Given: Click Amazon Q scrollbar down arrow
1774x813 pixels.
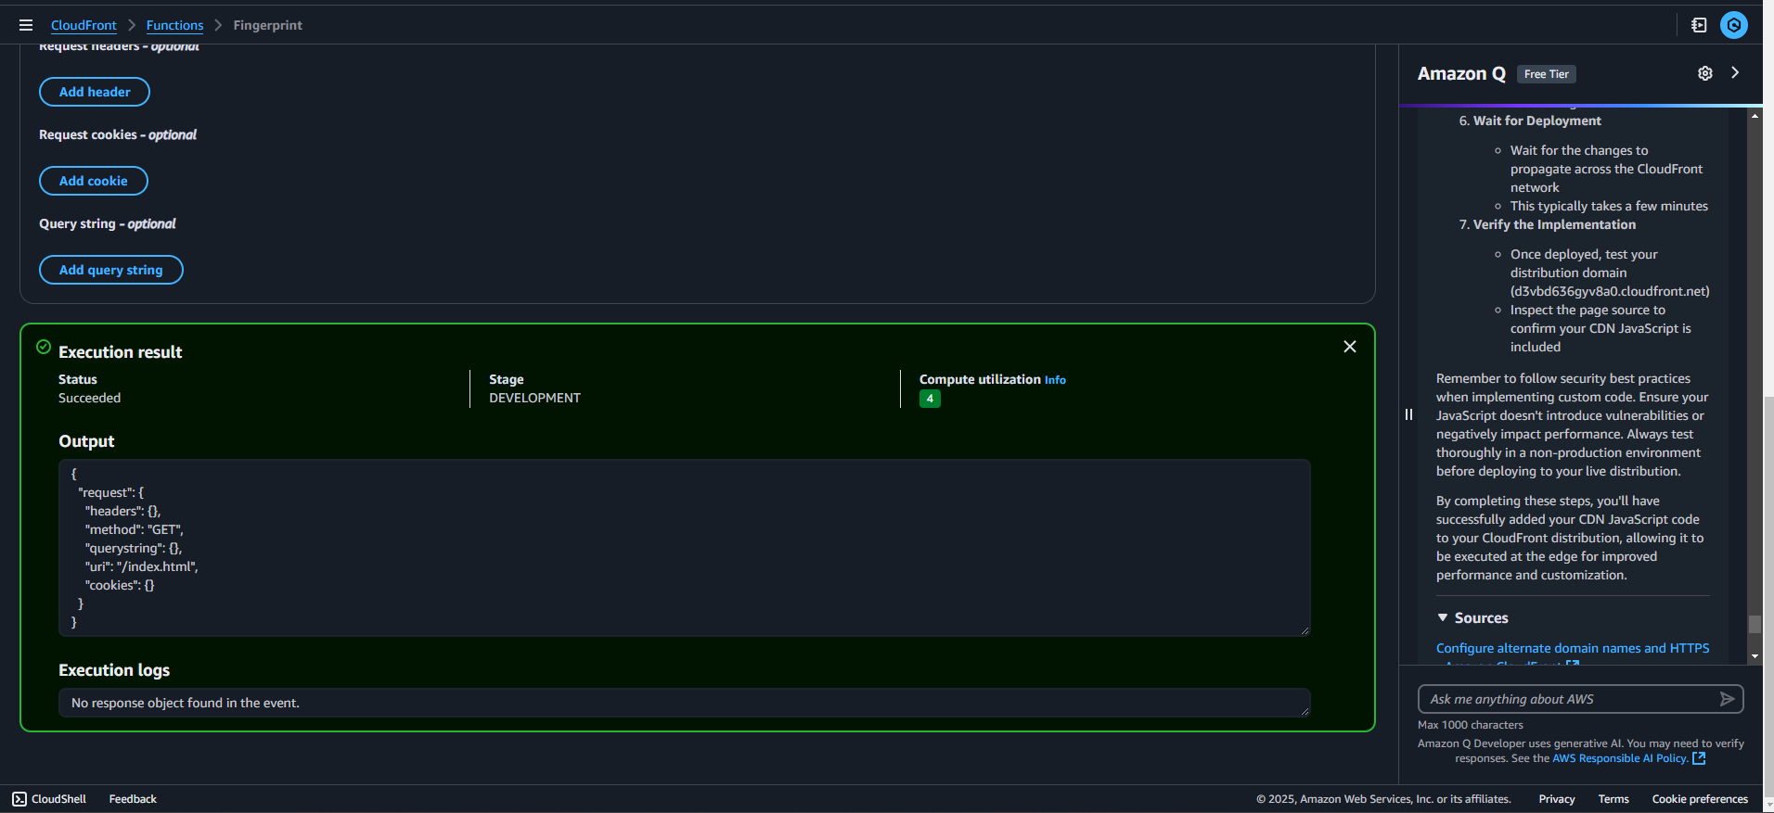Looking at the screenshot, I should (1755, 656).
